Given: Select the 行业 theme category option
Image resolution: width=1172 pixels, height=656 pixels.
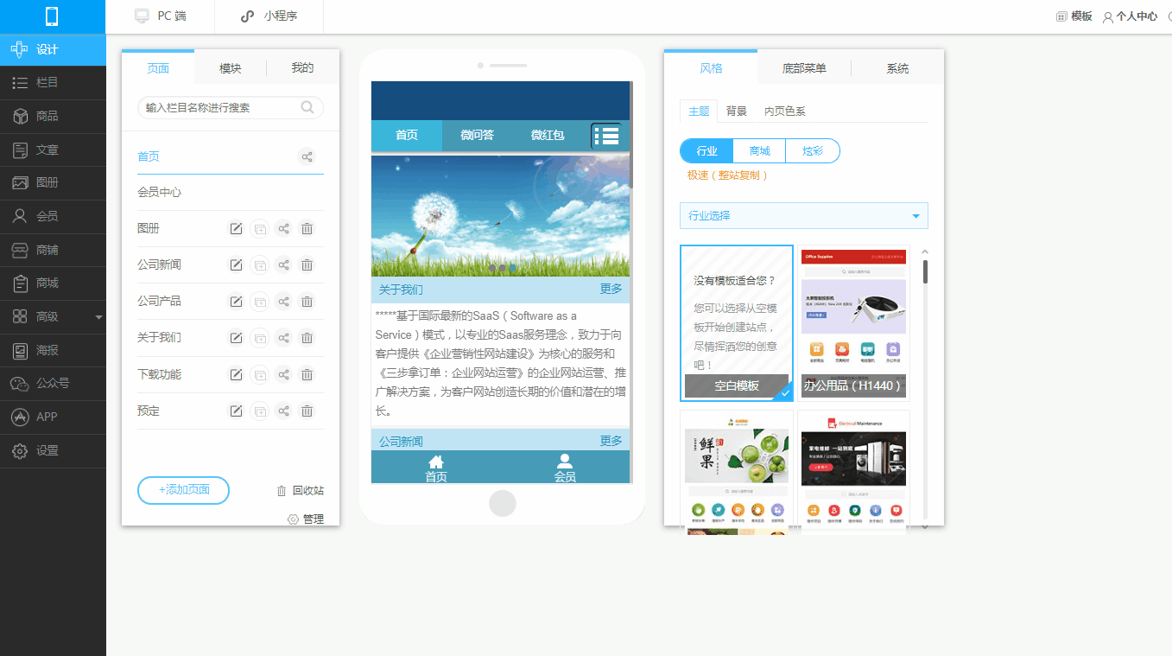Looking at the screenshot, I should [706, 151].
